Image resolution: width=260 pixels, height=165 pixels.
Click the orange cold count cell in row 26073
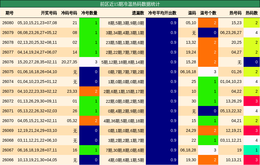tap(89, 91)
